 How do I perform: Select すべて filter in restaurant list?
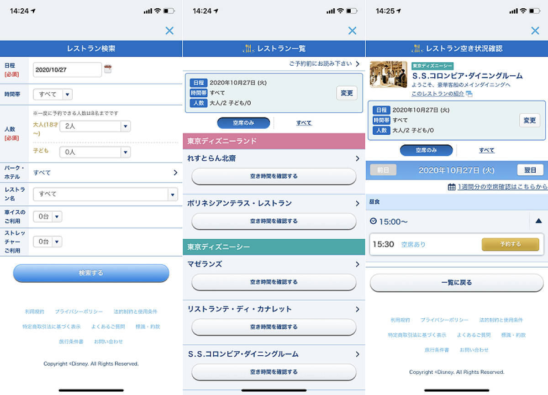point(304,123)
